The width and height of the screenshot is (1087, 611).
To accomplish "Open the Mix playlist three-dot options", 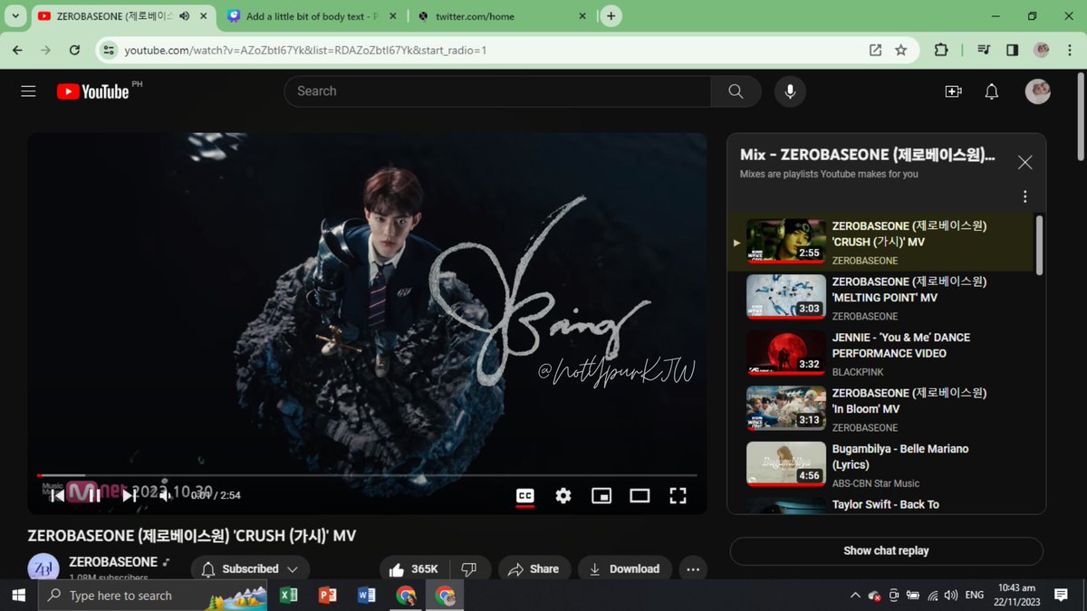I will (1024, 196).
